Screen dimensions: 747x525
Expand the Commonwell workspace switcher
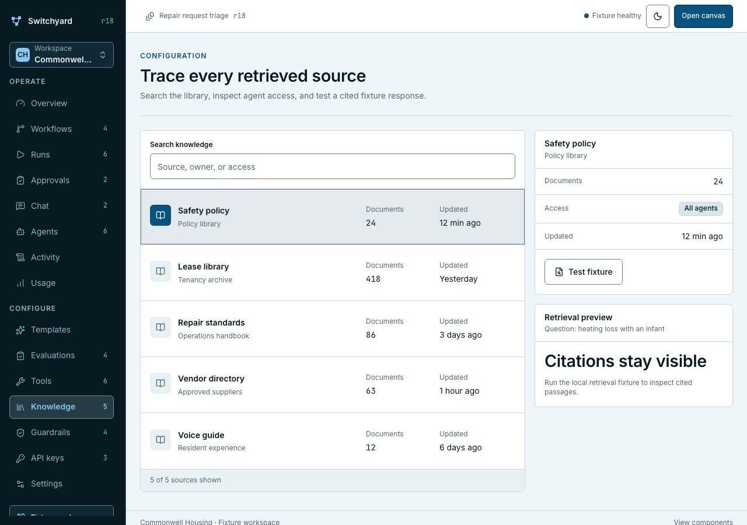click(x=61, y=55)
